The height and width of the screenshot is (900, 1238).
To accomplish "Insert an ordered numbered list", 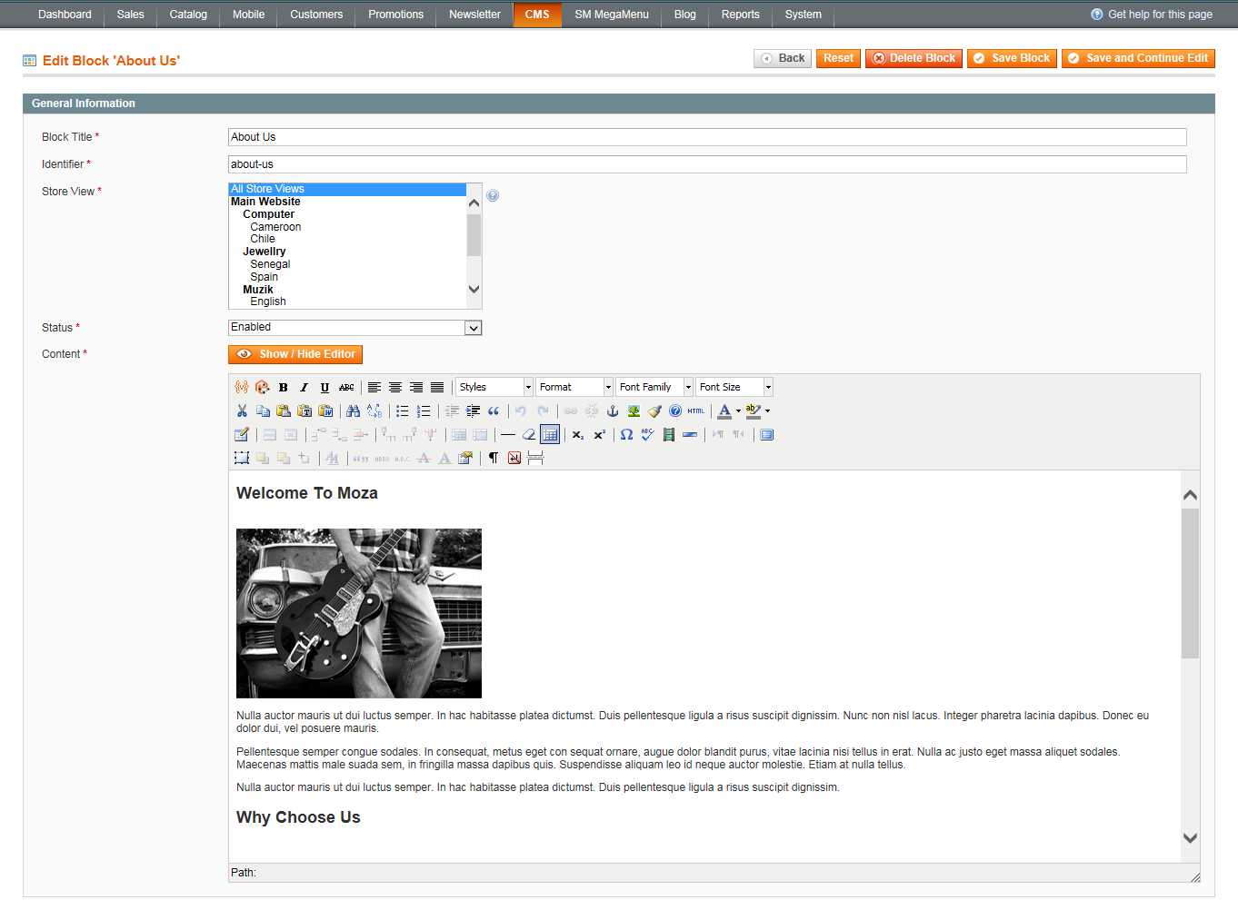I will pos(424,410).
